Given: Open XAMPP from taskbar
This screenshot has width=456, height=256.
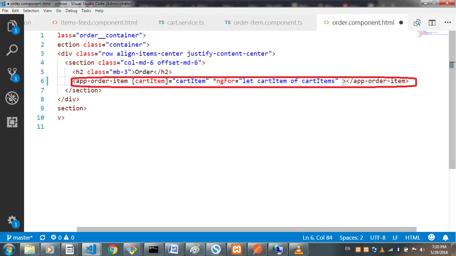Looking at the screenshot, I should pyautogui.click(x=237, y=250).
